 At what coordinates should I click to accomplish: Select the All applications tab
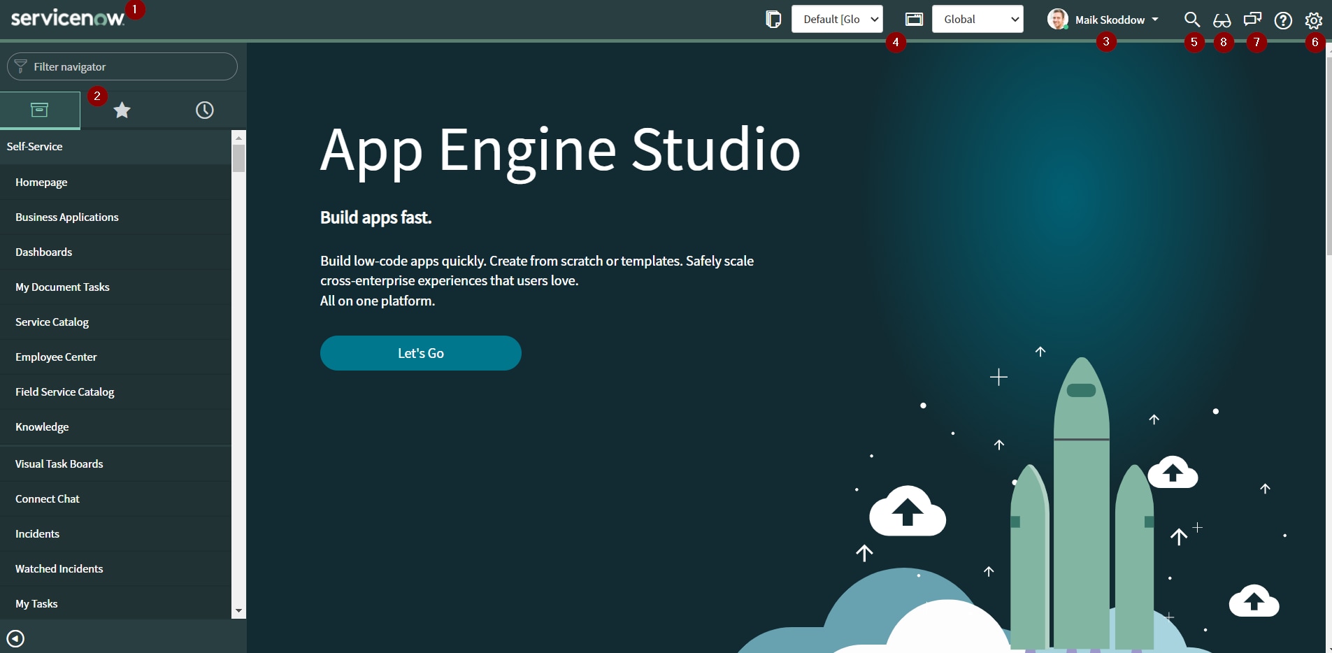[40, 110]
